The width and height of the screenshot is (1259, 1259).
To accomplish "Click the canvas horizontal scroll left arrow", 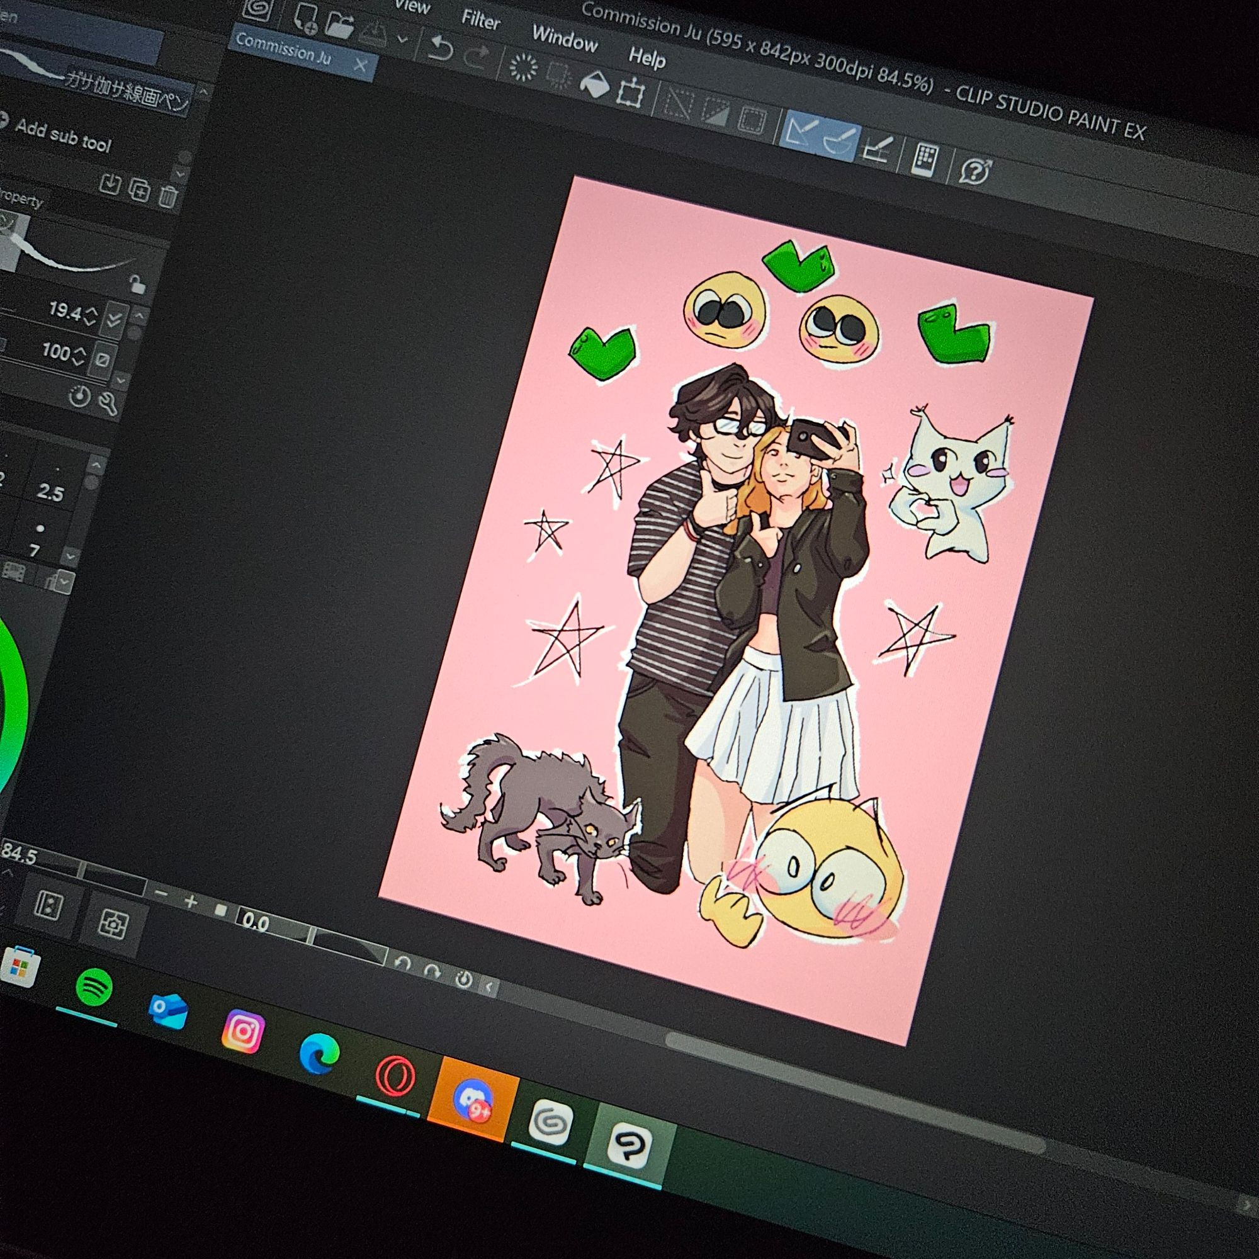I will 490,987.
